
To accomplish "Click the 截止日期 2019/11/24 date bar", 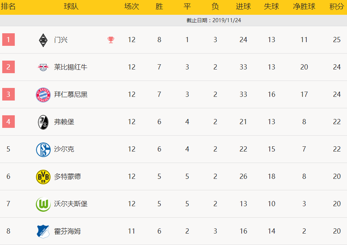I will coord(174,20).
